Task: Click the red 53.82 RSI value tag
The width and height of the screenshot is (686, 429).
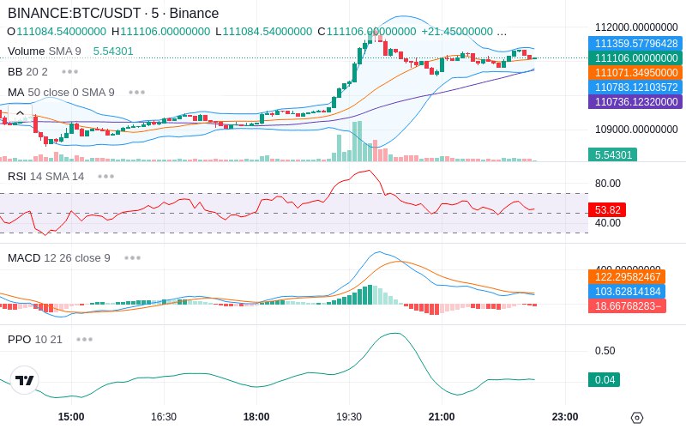Action: click(607, 209)
